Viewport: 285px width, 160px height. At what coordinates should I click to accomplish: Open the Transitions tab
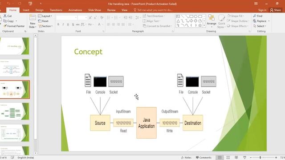pos(56,10)
